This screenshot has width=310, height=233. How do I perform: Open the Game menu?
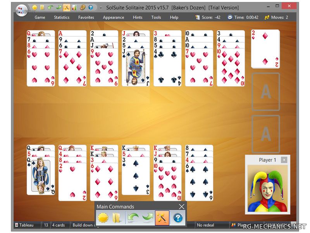click(x=40, y=17)
